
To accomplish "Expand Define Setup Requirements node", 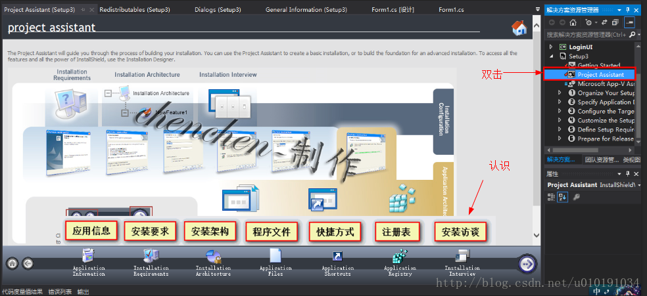I will (560, 129).
